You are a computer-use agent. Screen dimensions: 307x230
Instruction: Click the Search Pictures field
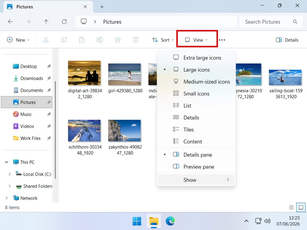click(x=271, y=22)
